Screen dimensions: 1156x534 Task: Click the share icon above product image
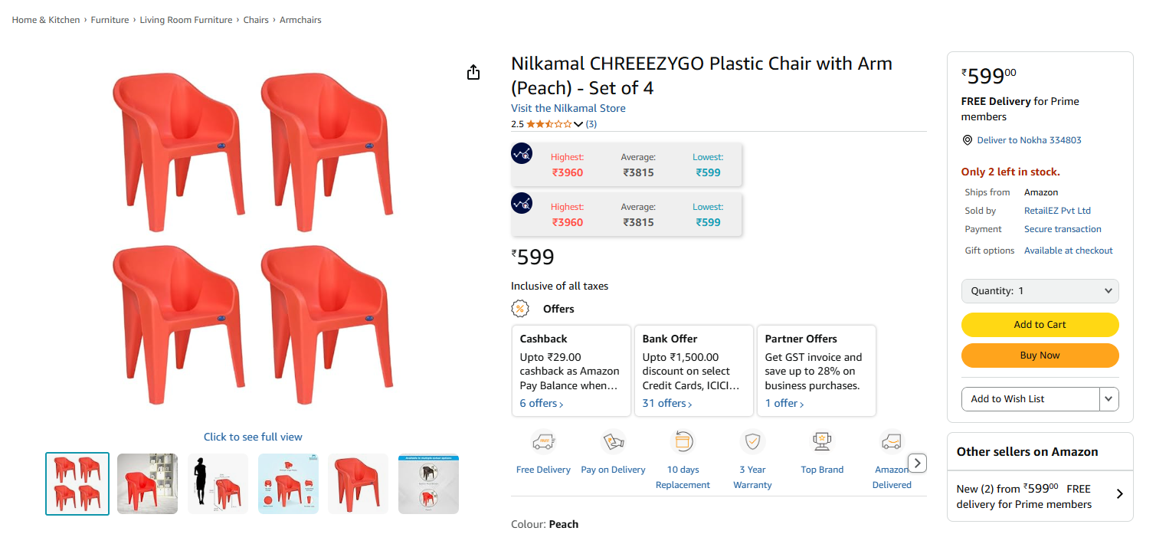pyautogui.click(x=473, y=72)
